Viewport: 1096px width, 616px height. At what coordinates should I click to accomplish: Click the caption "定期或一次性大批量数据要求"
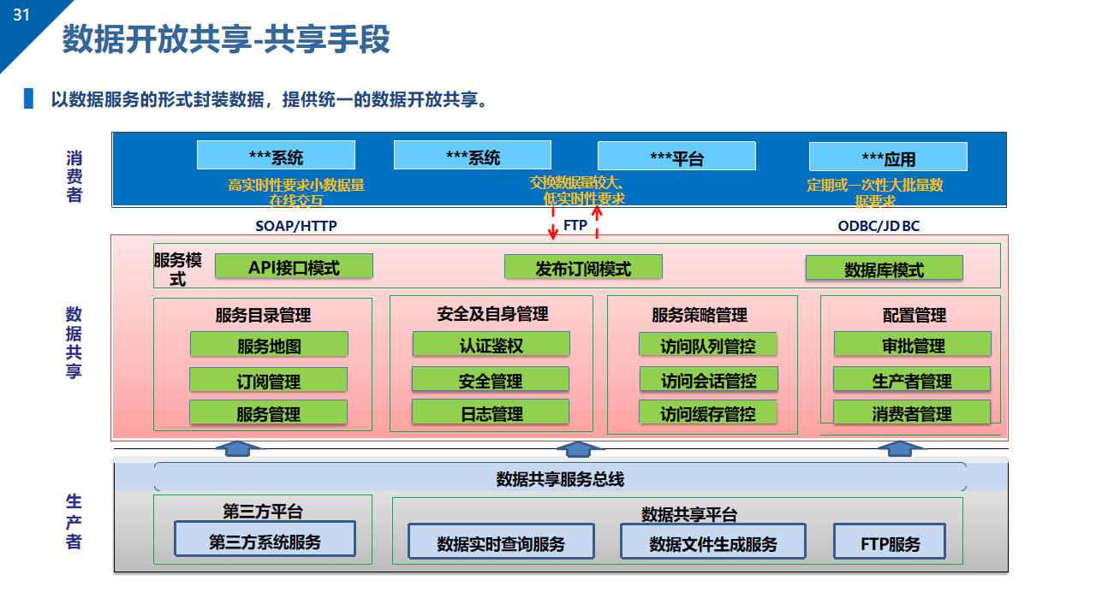point(874,192)
